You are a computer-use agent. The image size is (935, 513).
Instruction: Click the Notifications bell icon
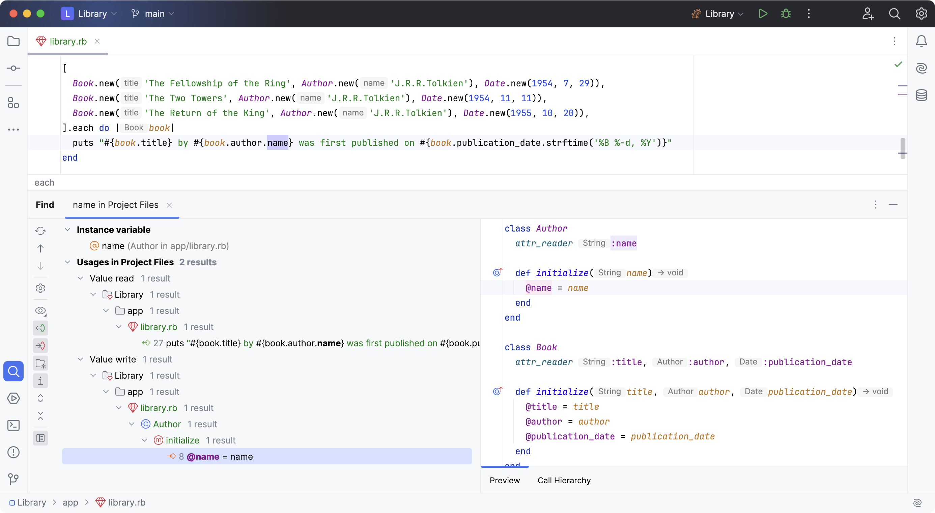click(x=922, y=42)
